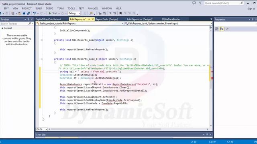The height and width of the screenshot is (144, 257).
Task: Switch to the Report2.rdlc [Design] tab
Action: pos(106,19)
